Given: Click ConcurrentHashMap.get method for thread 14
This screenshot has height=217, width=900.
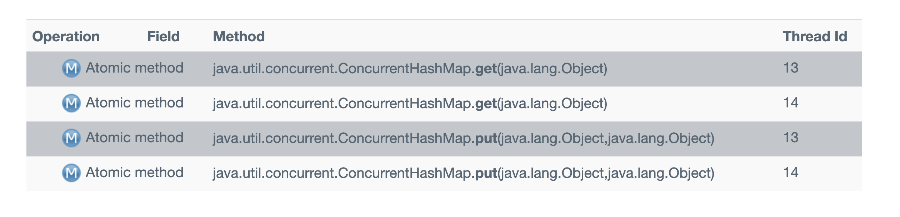Looking at the screenshot, I should (410, 103).
